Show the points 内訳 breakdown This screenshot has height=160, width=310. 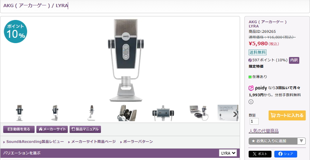[294, 60]
